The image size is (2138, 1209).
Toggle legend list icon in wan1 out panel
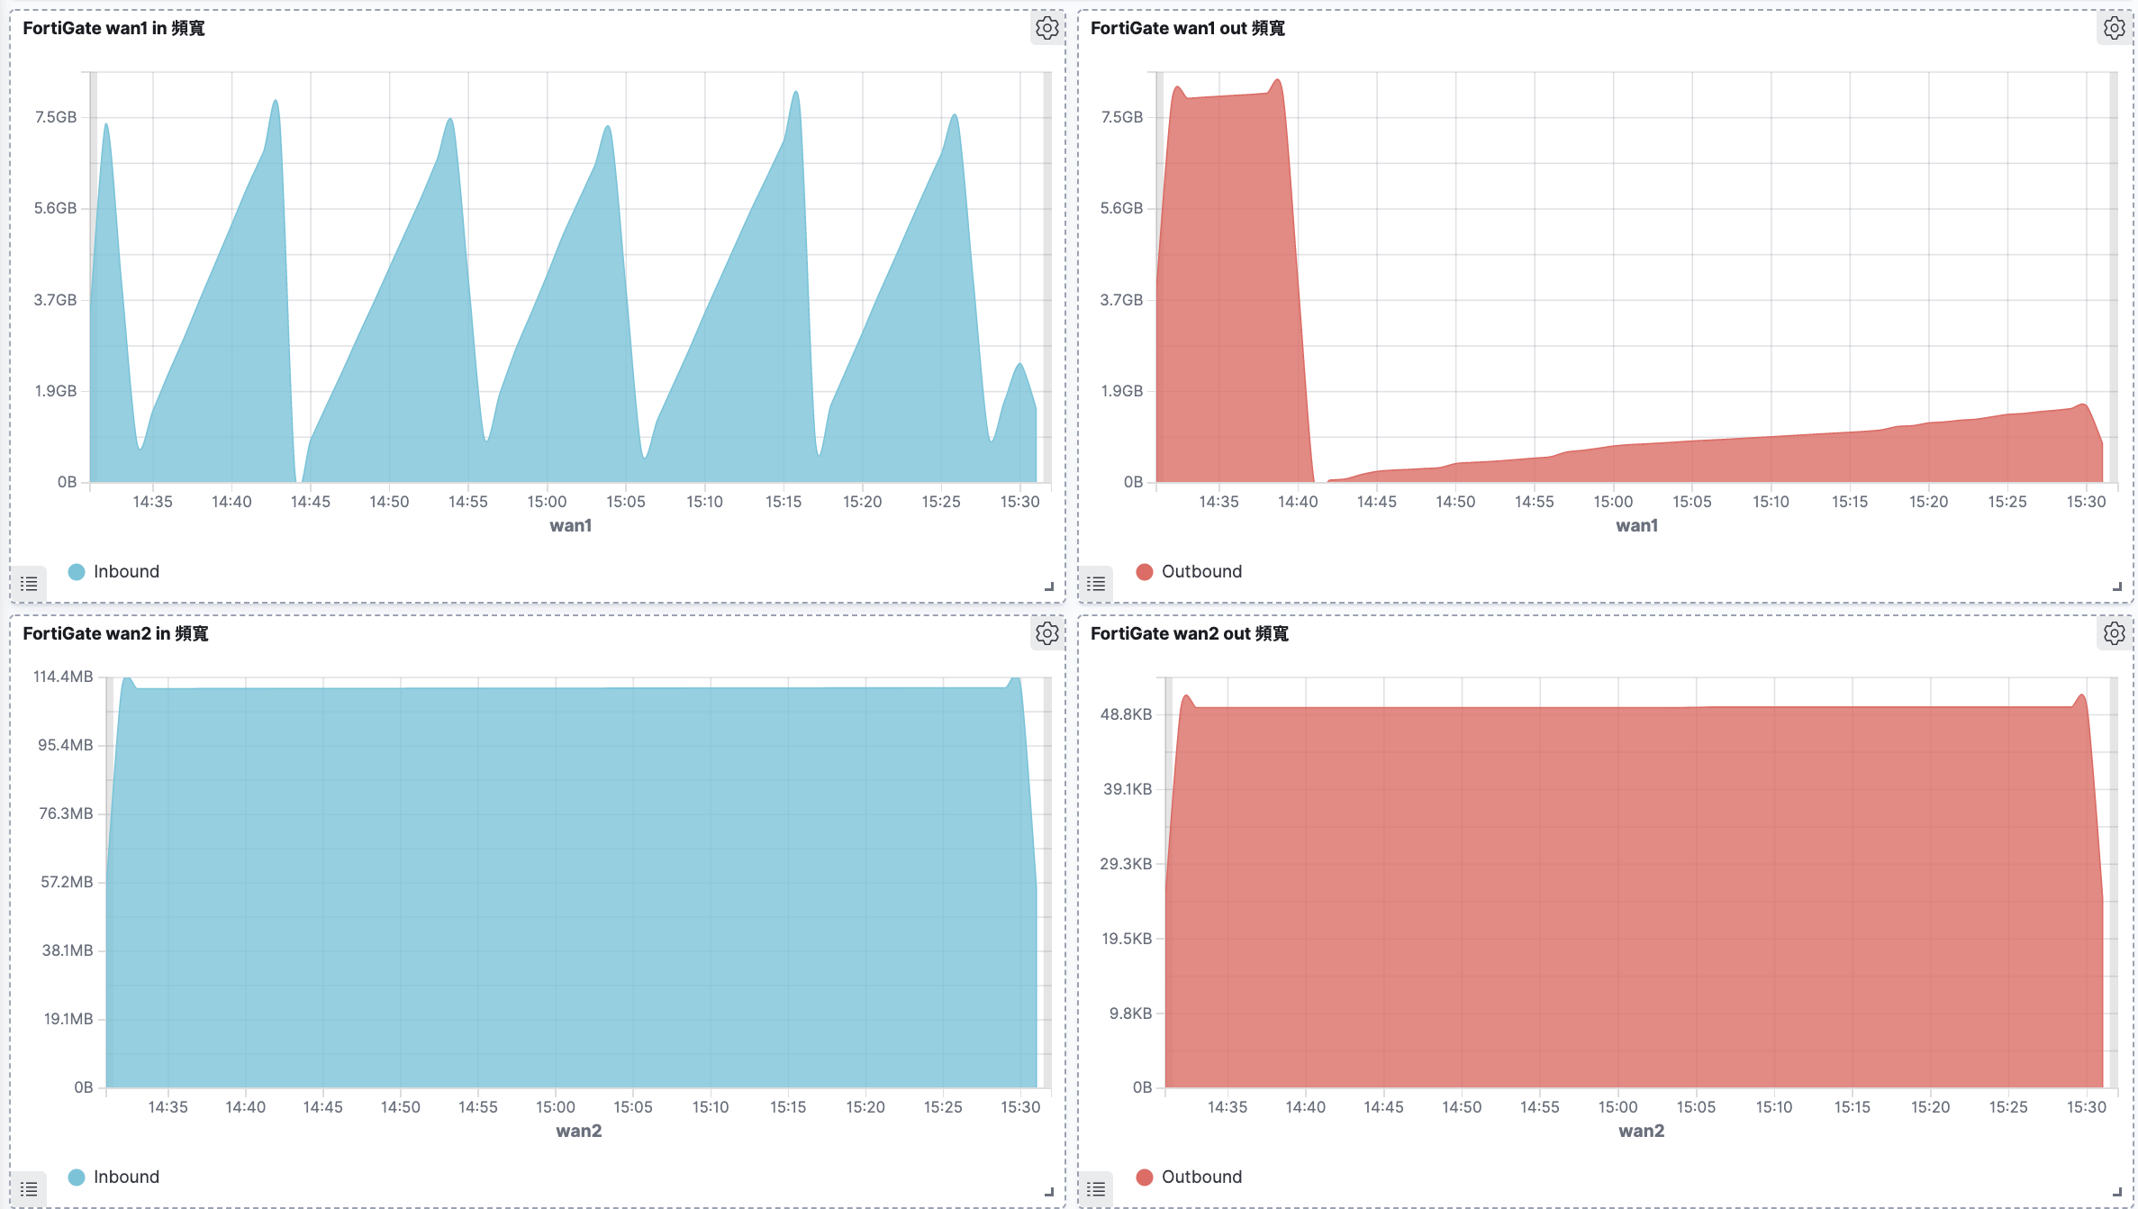pyautogui.click(x=1096, y=584)
